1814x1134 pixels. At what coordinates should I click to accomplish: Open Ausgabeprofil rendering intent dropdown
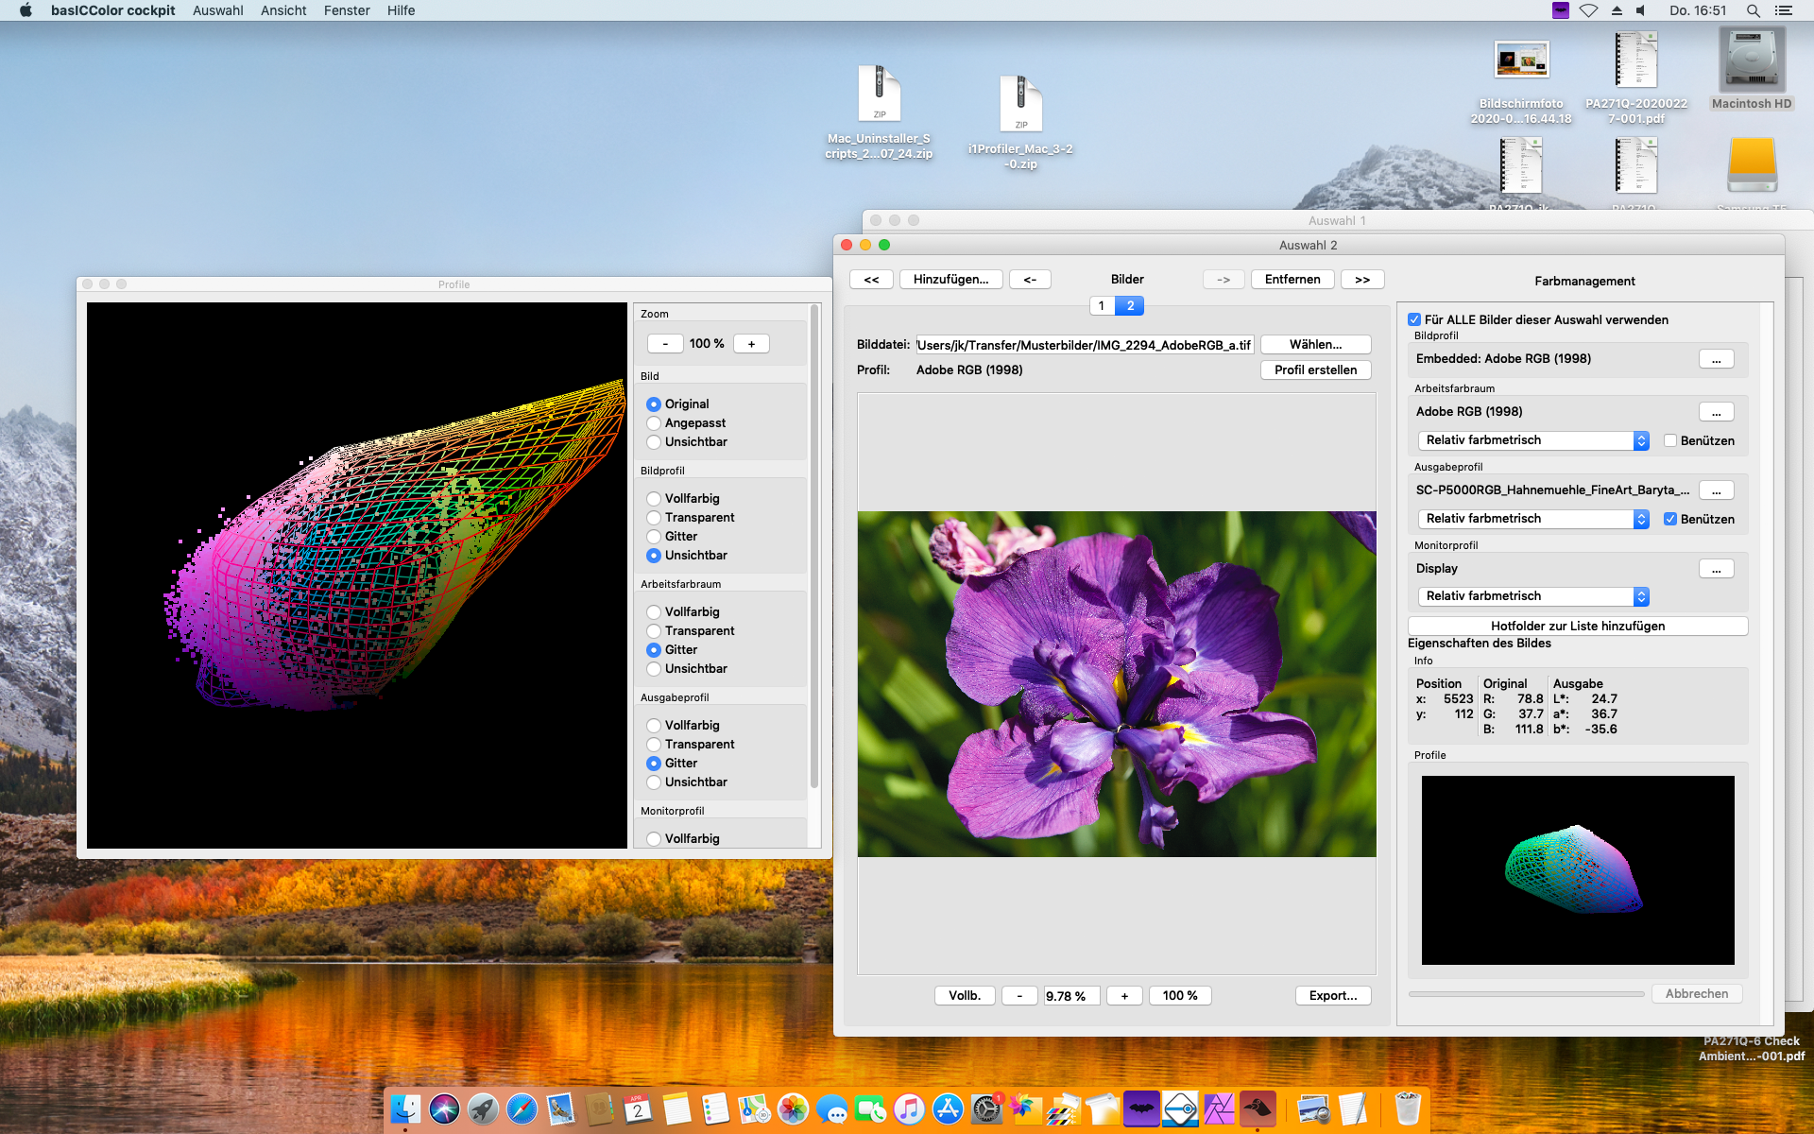[1533, 519]
